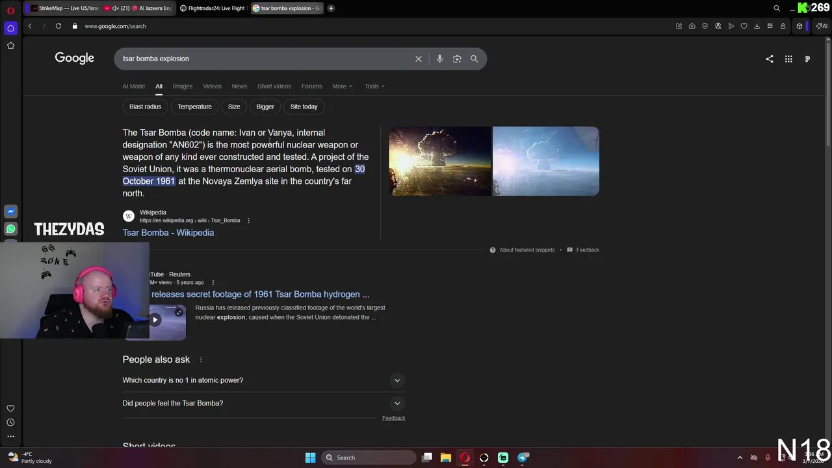Open the Windows Start menu

310,458
